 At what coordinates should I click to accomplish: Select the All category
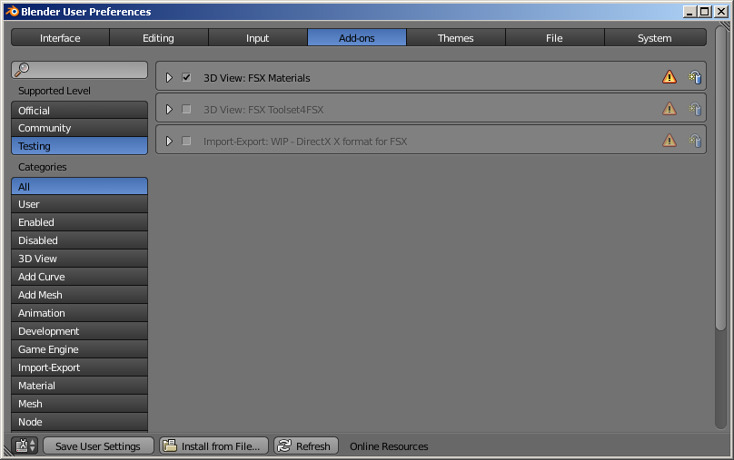pyautogui.click(x=79, y=187)
